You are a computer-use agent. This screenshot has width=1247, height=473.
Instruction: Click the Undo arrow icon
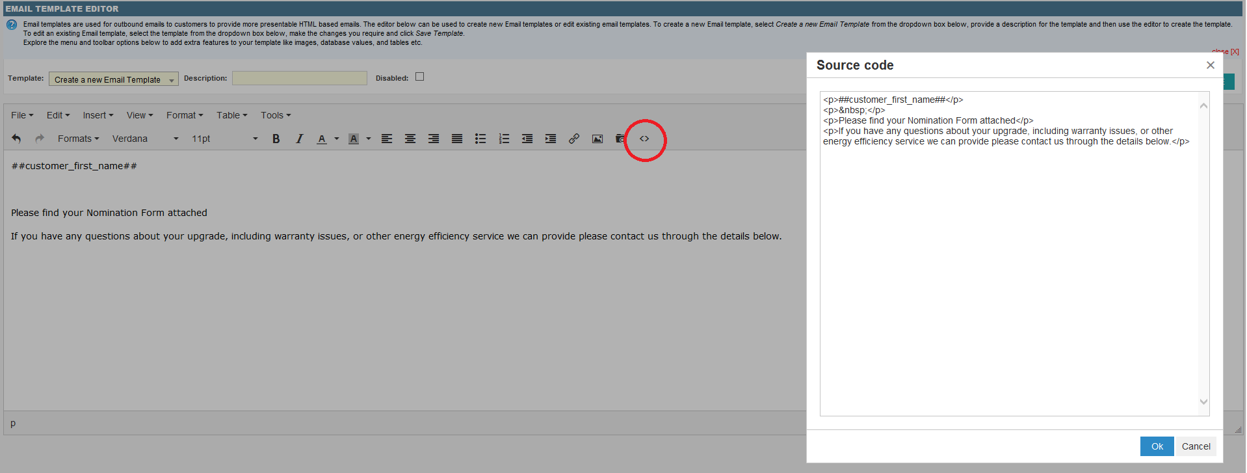click(16, 139)
